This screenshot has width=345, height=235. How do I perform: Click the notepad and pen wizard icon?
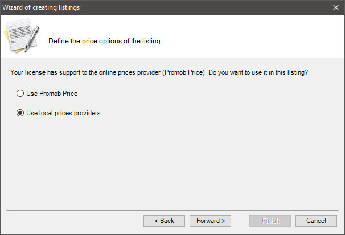pyautogui.click(x=21, y=35)
